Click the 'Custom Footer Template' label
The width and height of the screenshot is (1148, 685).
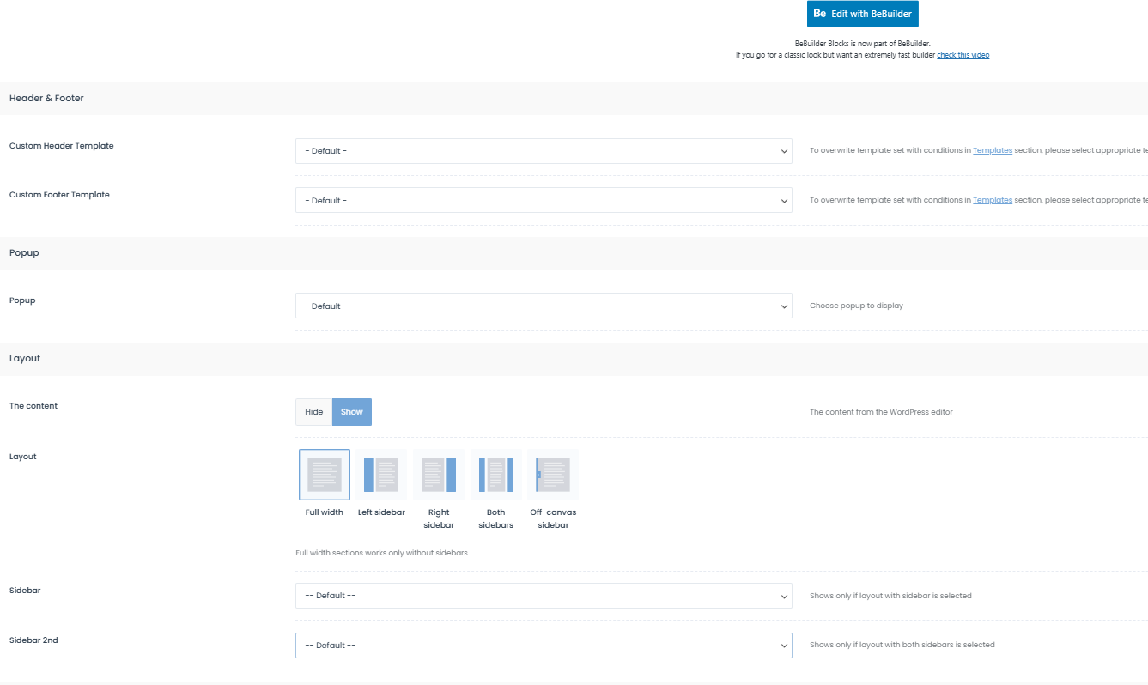[x=59, y=195]
